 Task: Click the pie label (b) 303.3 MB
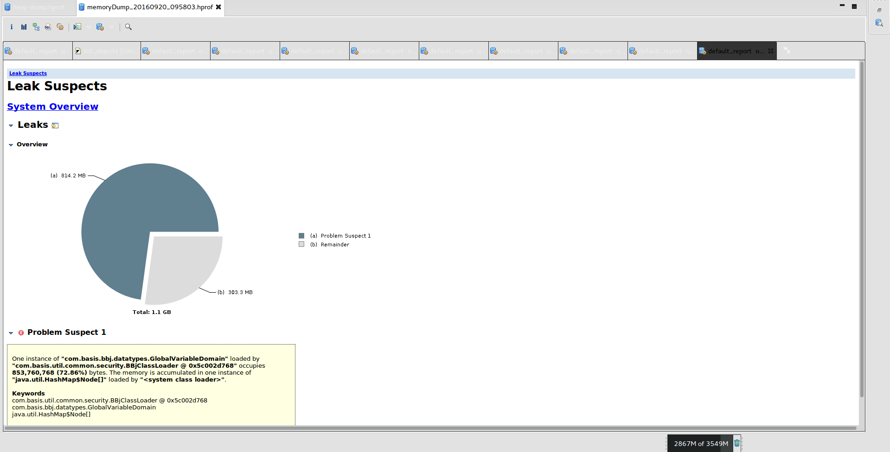pyautogui.click(x=235, y=292)
